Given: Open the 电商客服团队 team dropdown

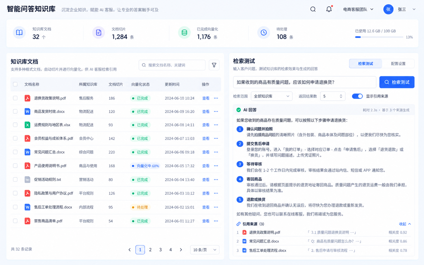Looking at the screenshot, I should pyautogui.click(x=358, y=9).
